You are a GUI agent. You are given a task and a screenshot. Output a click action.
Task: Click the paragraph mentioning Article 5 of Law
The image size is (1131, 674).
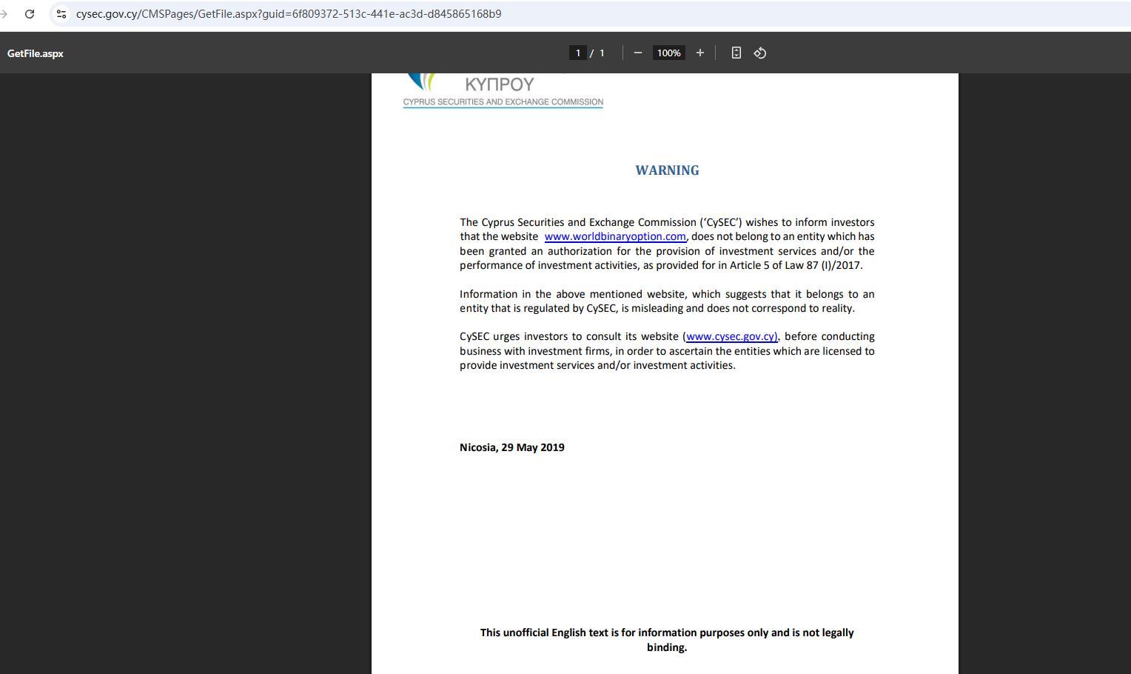pos(667,251)
